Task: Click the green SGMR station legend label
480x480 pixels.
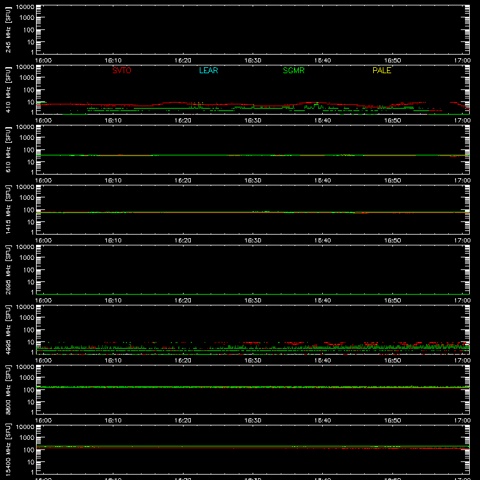Action: pyautogui.click(x=293, y=70)
